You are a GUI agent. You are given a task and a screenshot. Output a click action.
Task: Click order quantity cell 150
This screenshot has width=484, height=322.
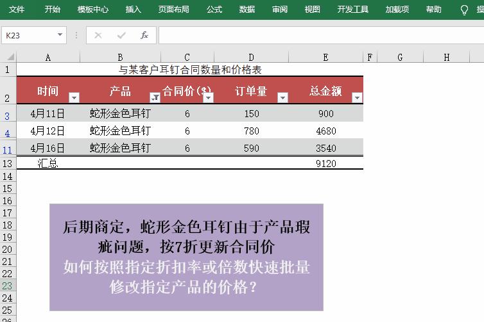click(251, 113)
